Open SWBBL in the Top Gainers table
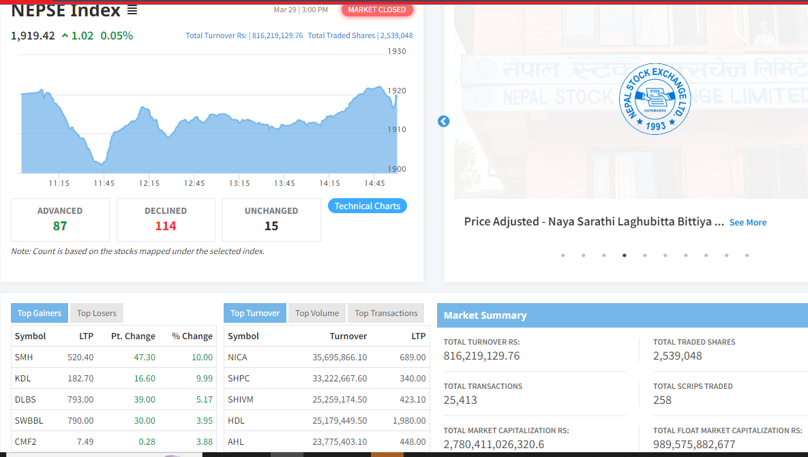Image resolution: width=808 pixels, height=457 pixels. (29, 420)
